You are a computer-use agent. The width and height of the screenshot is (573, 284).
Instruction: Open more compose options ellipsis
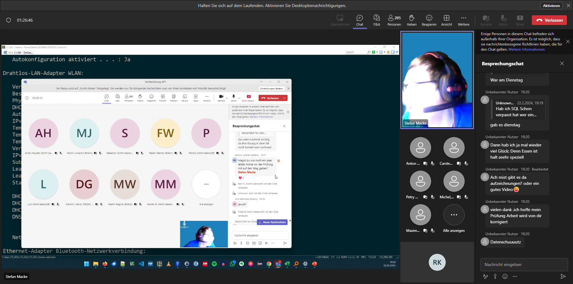tap(515, 276)
